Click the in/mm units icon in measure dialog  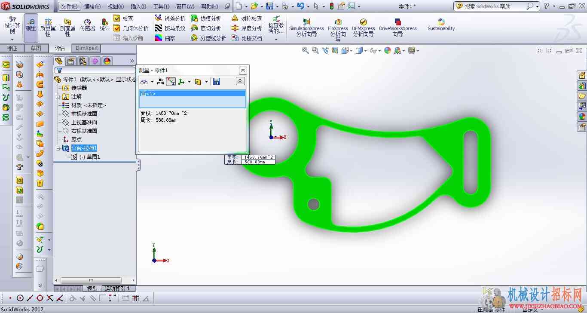[160, 81]
